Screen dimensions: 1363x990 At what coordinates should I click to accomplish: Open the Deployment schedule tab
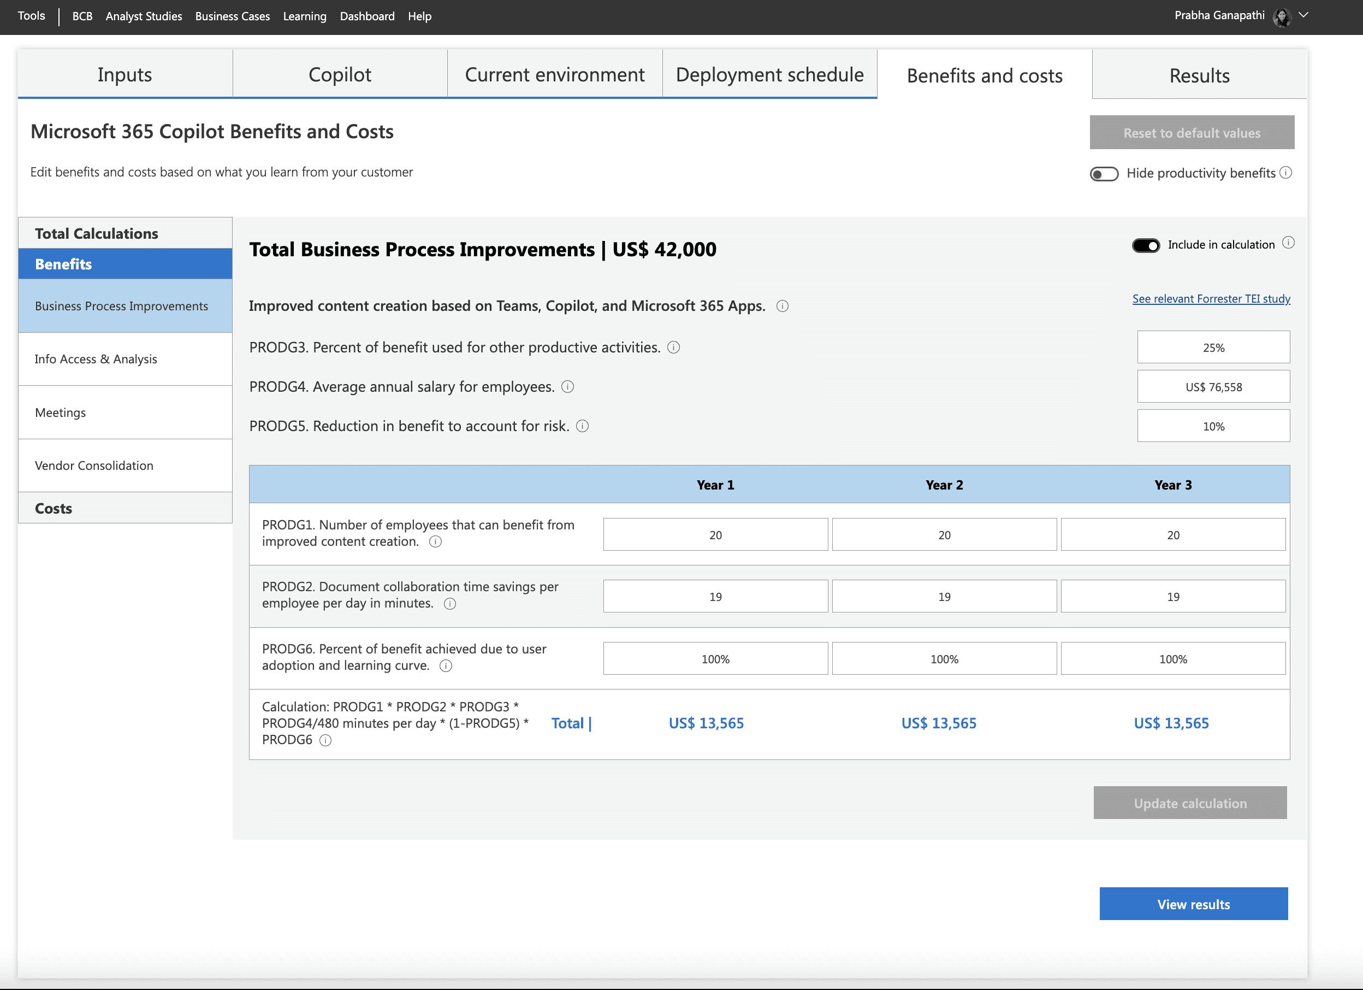coord(769,75)
